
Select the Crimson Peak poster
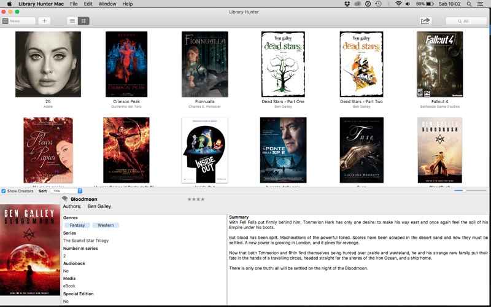pyautogui.click(x=126, y=64)
